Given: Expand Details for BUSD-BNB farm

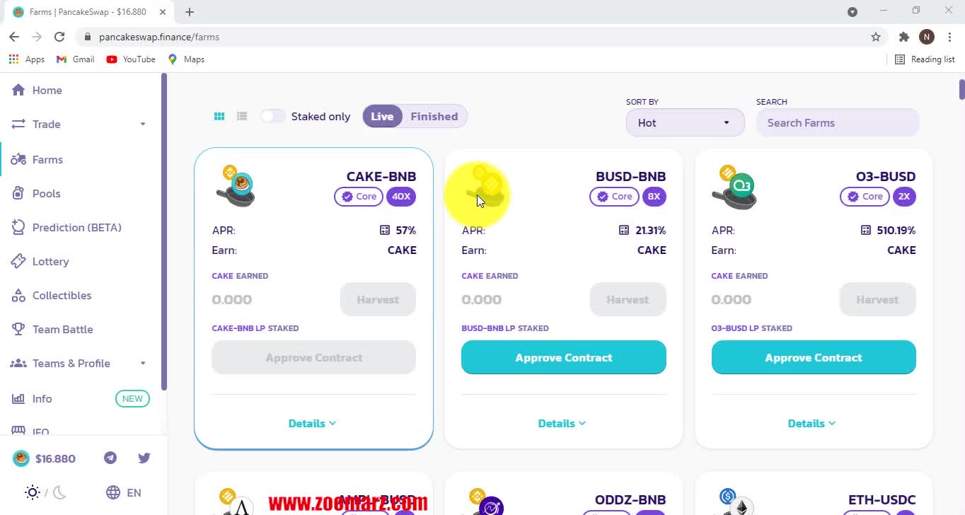Looking at the screenshot, I should 562,423.
